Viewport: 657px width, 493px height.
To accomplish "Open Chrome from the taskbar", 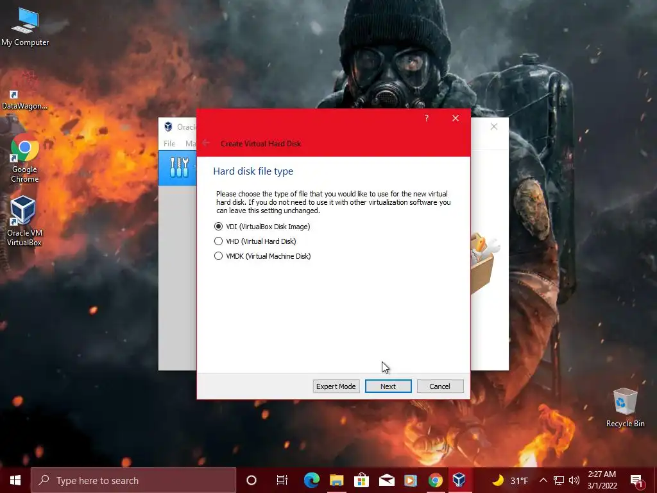I will coord(436,480).
